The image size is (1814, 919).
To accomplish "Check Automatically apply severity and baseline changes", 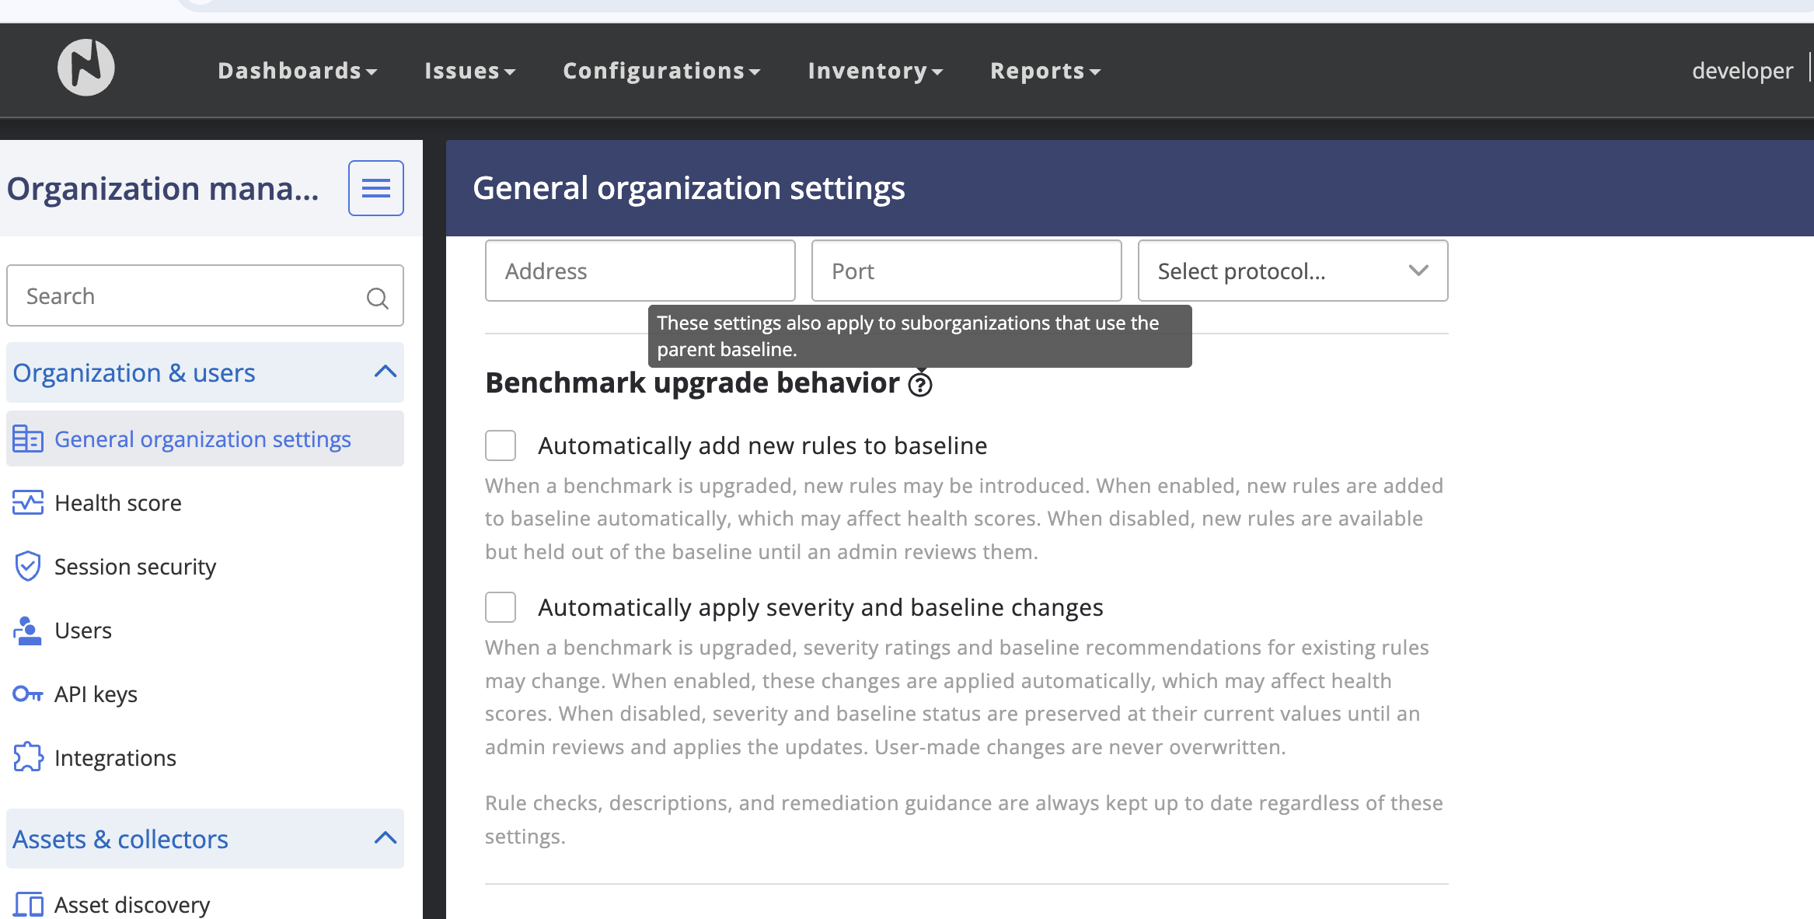I will [x=501, y=607].
